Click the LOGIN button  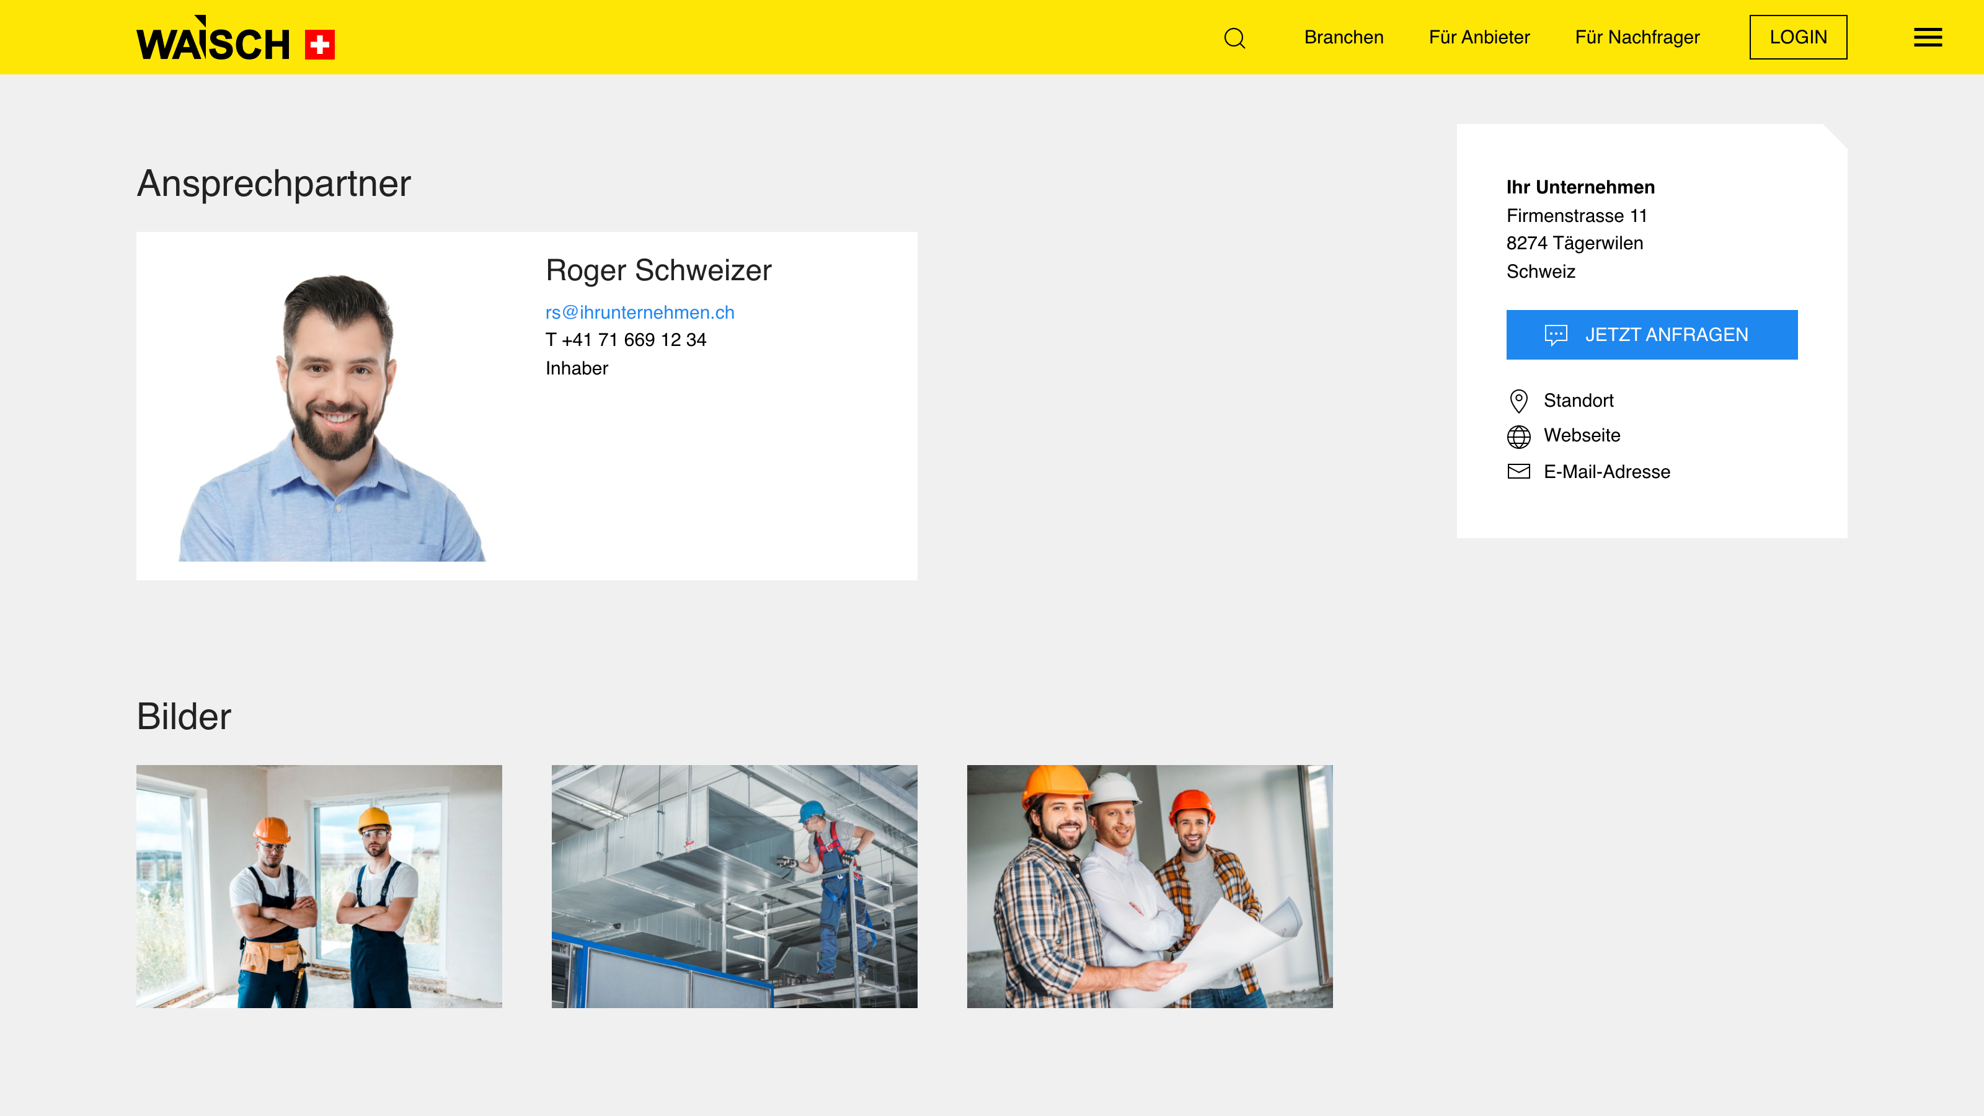coord(1797,37)
